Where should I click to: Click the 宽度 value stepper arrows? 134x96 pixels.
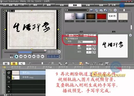point(92,49)
